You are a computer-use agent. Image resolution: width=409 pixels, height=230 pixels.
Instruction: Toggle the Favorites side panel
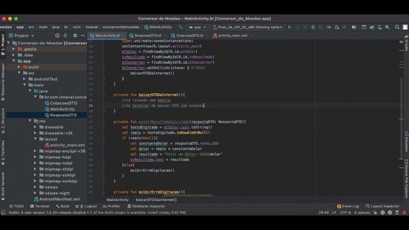tap(3, 153)
